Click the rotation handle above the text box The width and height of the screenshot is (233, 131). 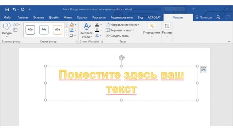[122, 57]
